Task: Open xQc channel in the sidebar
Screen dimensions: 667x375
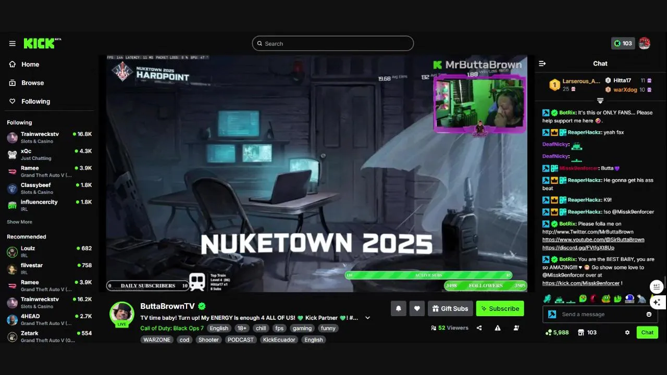Action: click(50, 154)
